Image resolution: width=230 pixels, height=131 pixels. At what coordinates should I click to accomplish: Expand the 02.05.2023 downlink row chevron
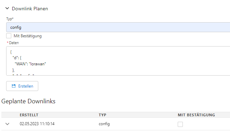7,124
